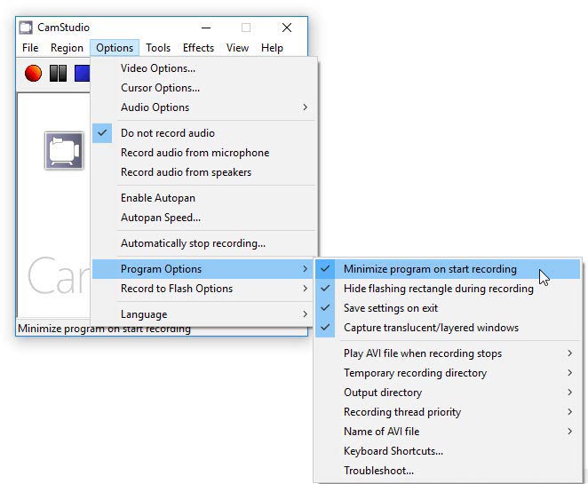588x484 pixels.
Task: Click the blue Stop button
Action: pos(82,74)
